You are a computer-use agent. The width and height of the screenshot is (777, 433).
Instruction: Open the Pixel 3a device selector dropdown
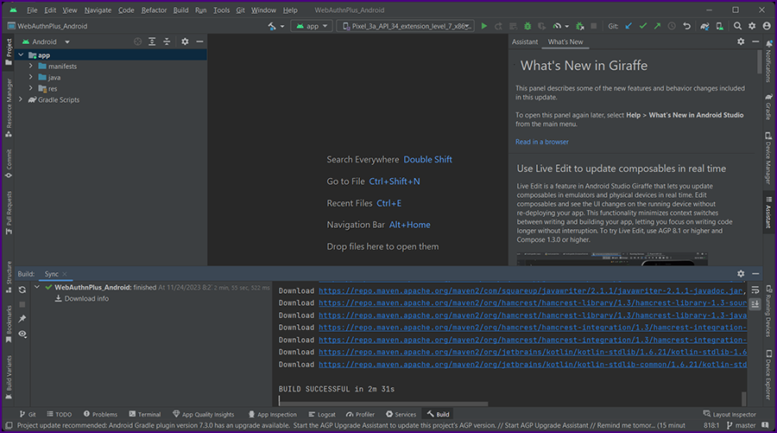tap(406, 26)
